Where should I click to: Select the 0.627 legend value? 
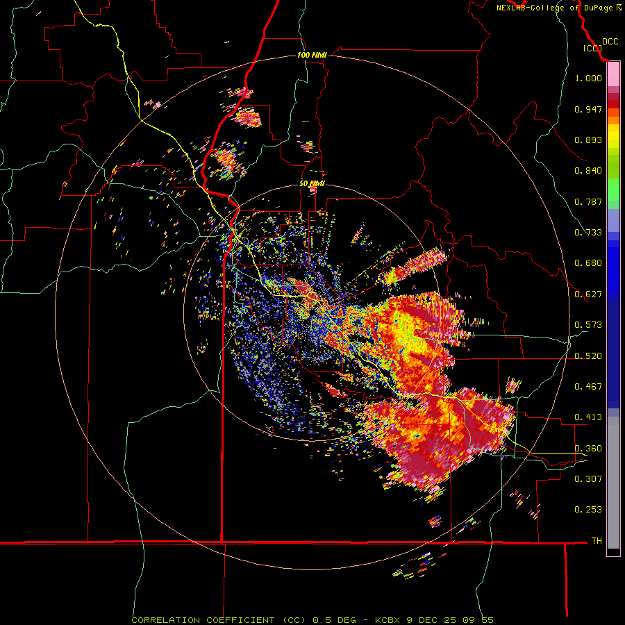coord(588,294)
